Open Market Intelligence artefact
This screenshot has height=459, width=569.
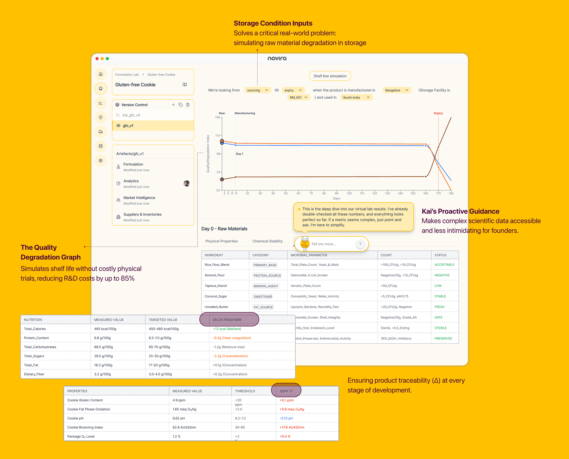tap(139, 198)
